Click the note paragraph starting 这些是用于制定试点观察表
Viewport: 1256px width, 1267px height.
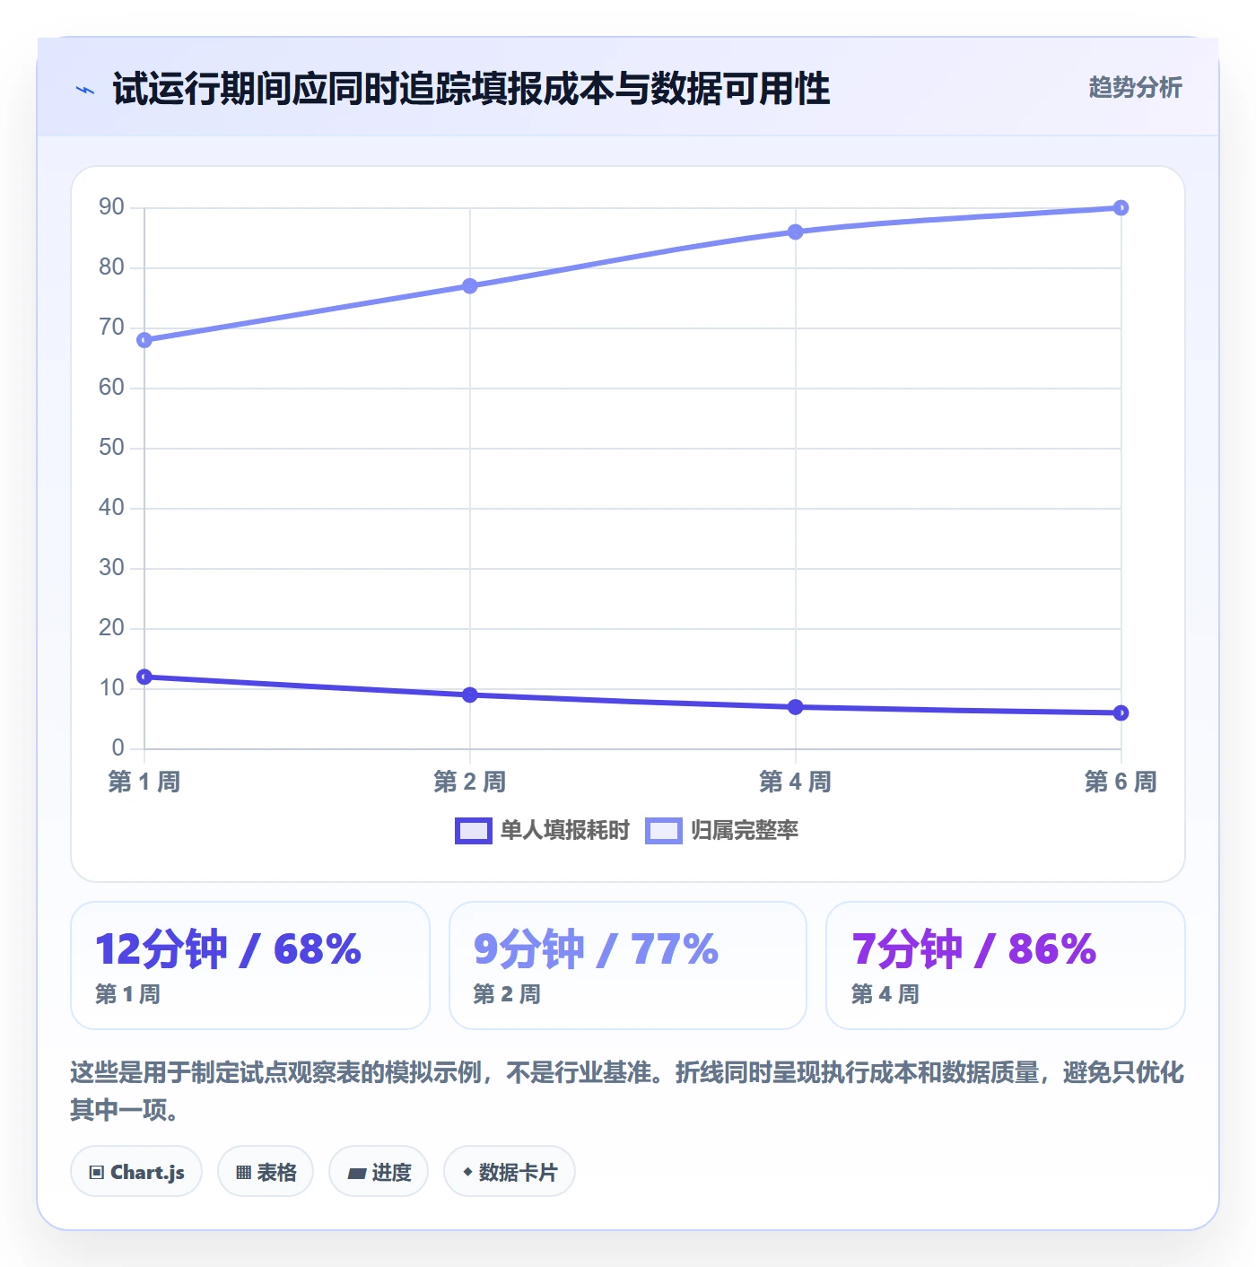pos(627,1090)
